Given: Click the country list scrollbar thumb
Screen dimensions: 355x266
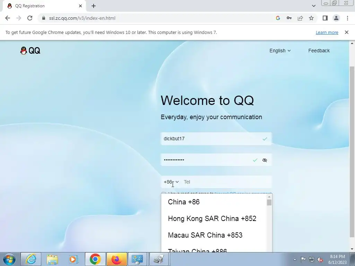Looking at the screenshot, I should (x=269, y=202).
